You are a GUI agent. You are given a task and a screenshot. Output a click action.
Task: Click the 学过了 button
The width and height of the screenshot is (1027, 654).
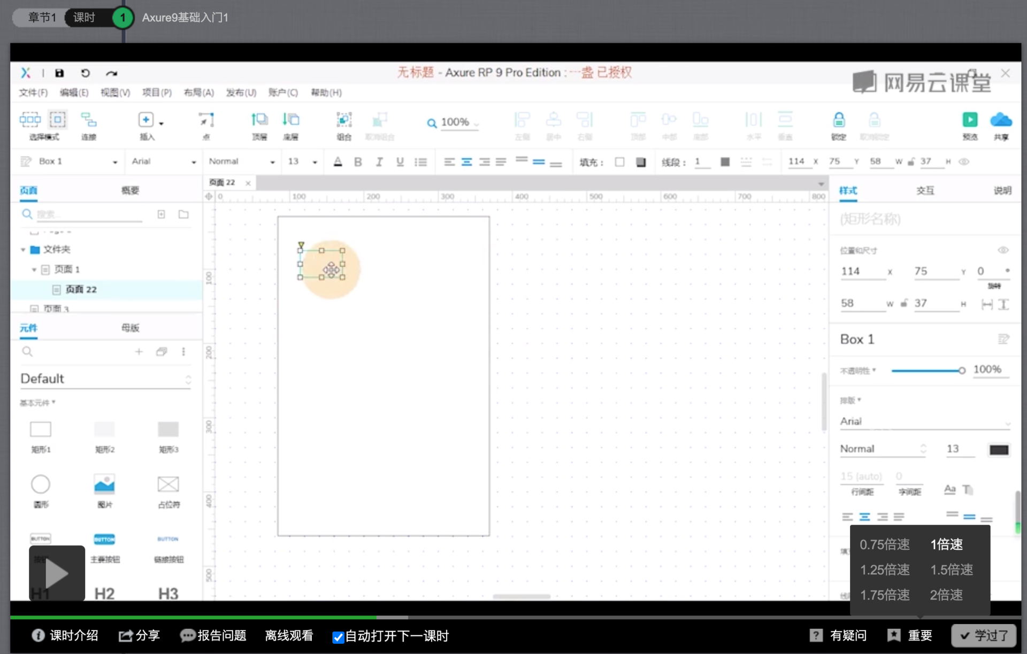(x=984, y=635)
